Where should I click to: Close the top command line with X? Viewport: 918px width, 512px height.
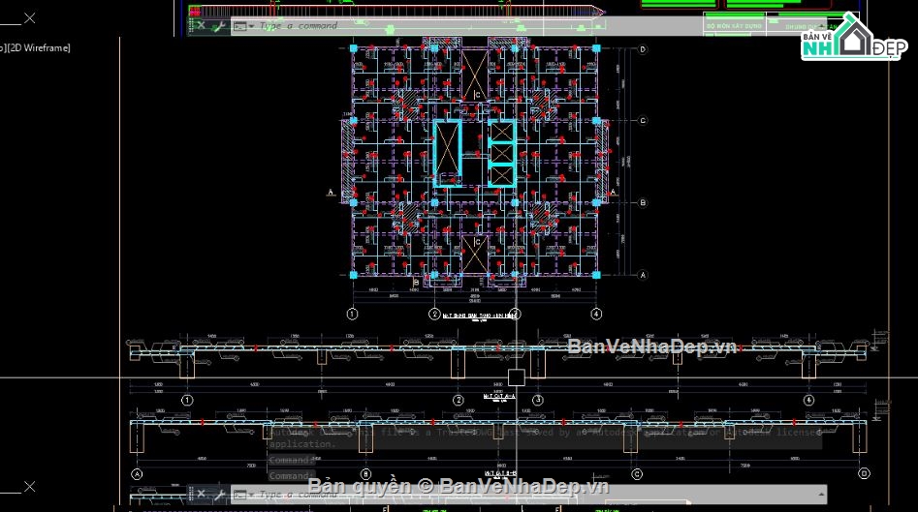pyautogui.click(x=200, y=26)
